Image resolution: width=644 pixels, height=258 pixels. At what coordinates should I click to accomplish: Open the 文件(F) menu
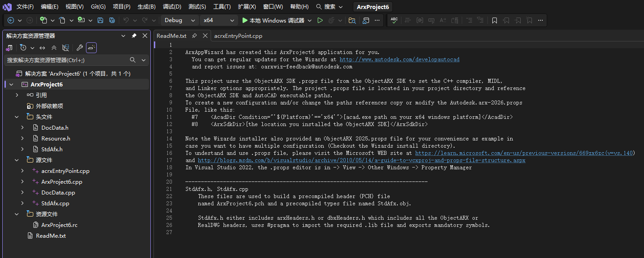click(x=25, y=7)
